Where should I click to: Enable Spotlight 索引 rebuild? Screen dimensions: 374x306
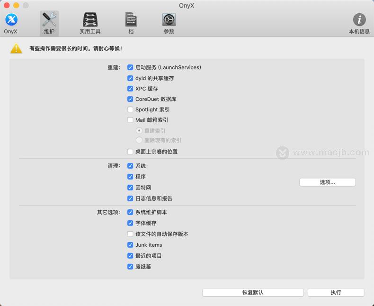(130, 109)
